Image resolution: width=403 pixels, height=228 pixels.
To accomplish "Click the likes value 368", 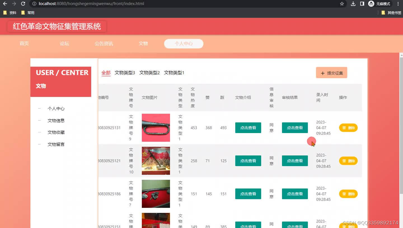I will 209,128.
